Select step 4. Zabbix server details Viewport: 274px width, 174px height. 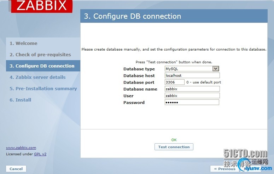click(37, 77)
